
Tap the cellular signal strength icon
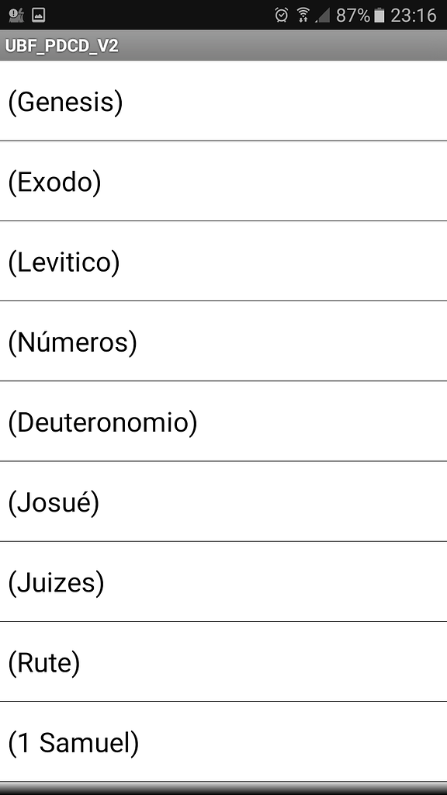[322, 16]
